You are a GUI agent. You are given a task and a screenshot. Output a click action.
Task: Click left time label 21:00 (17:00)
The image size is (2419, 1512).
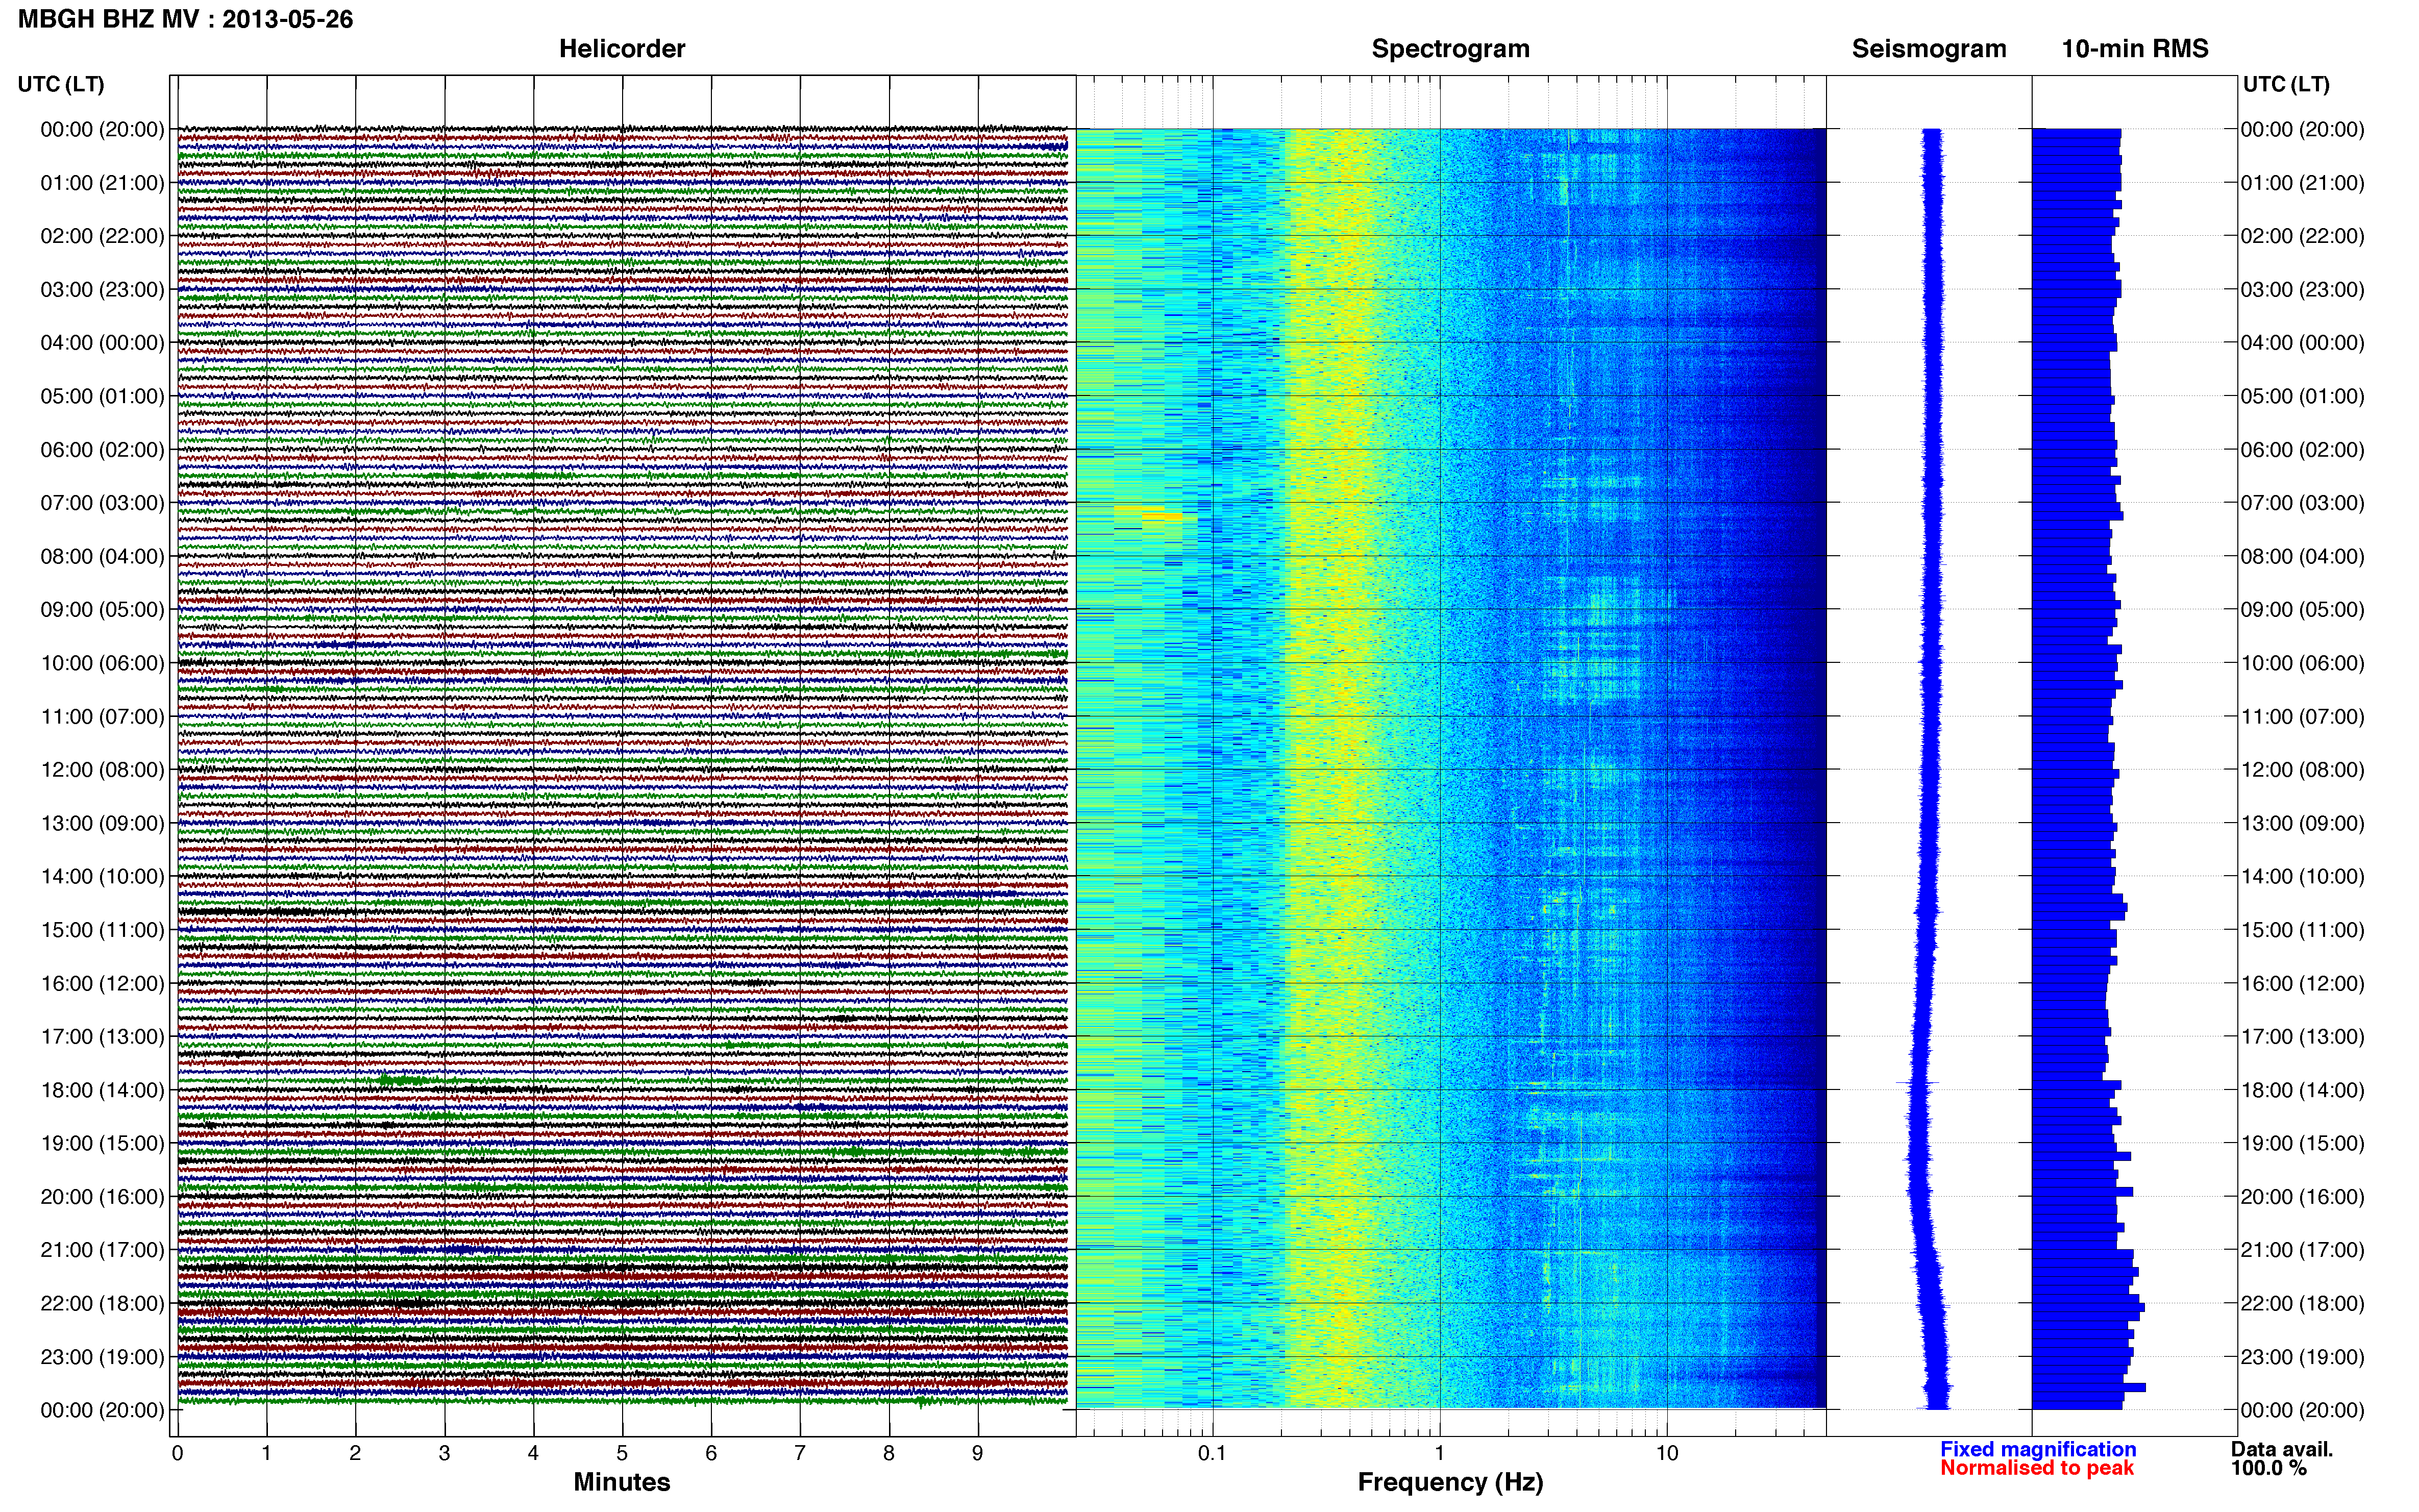tap(102, 1250)
